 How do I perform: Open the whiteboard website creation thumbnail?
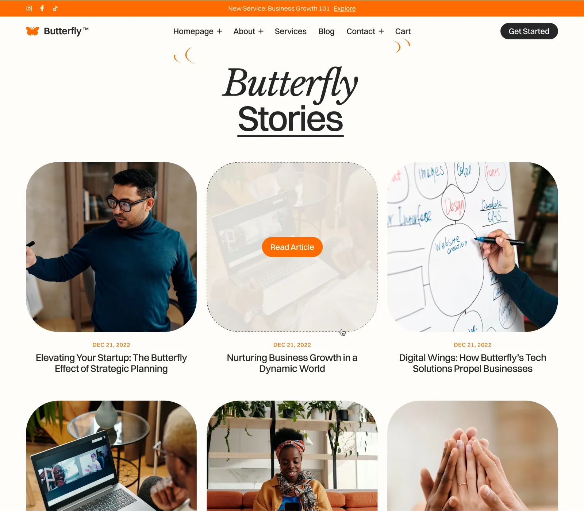click(473, 247)
